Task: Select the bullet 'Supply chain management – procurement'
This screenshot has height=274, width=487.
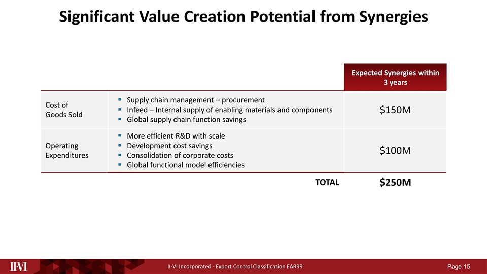Action: pos(196,100)
